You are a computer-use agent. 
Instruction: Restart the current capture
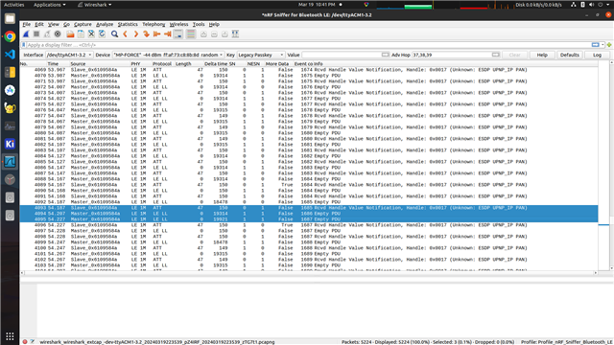(47, 34)
